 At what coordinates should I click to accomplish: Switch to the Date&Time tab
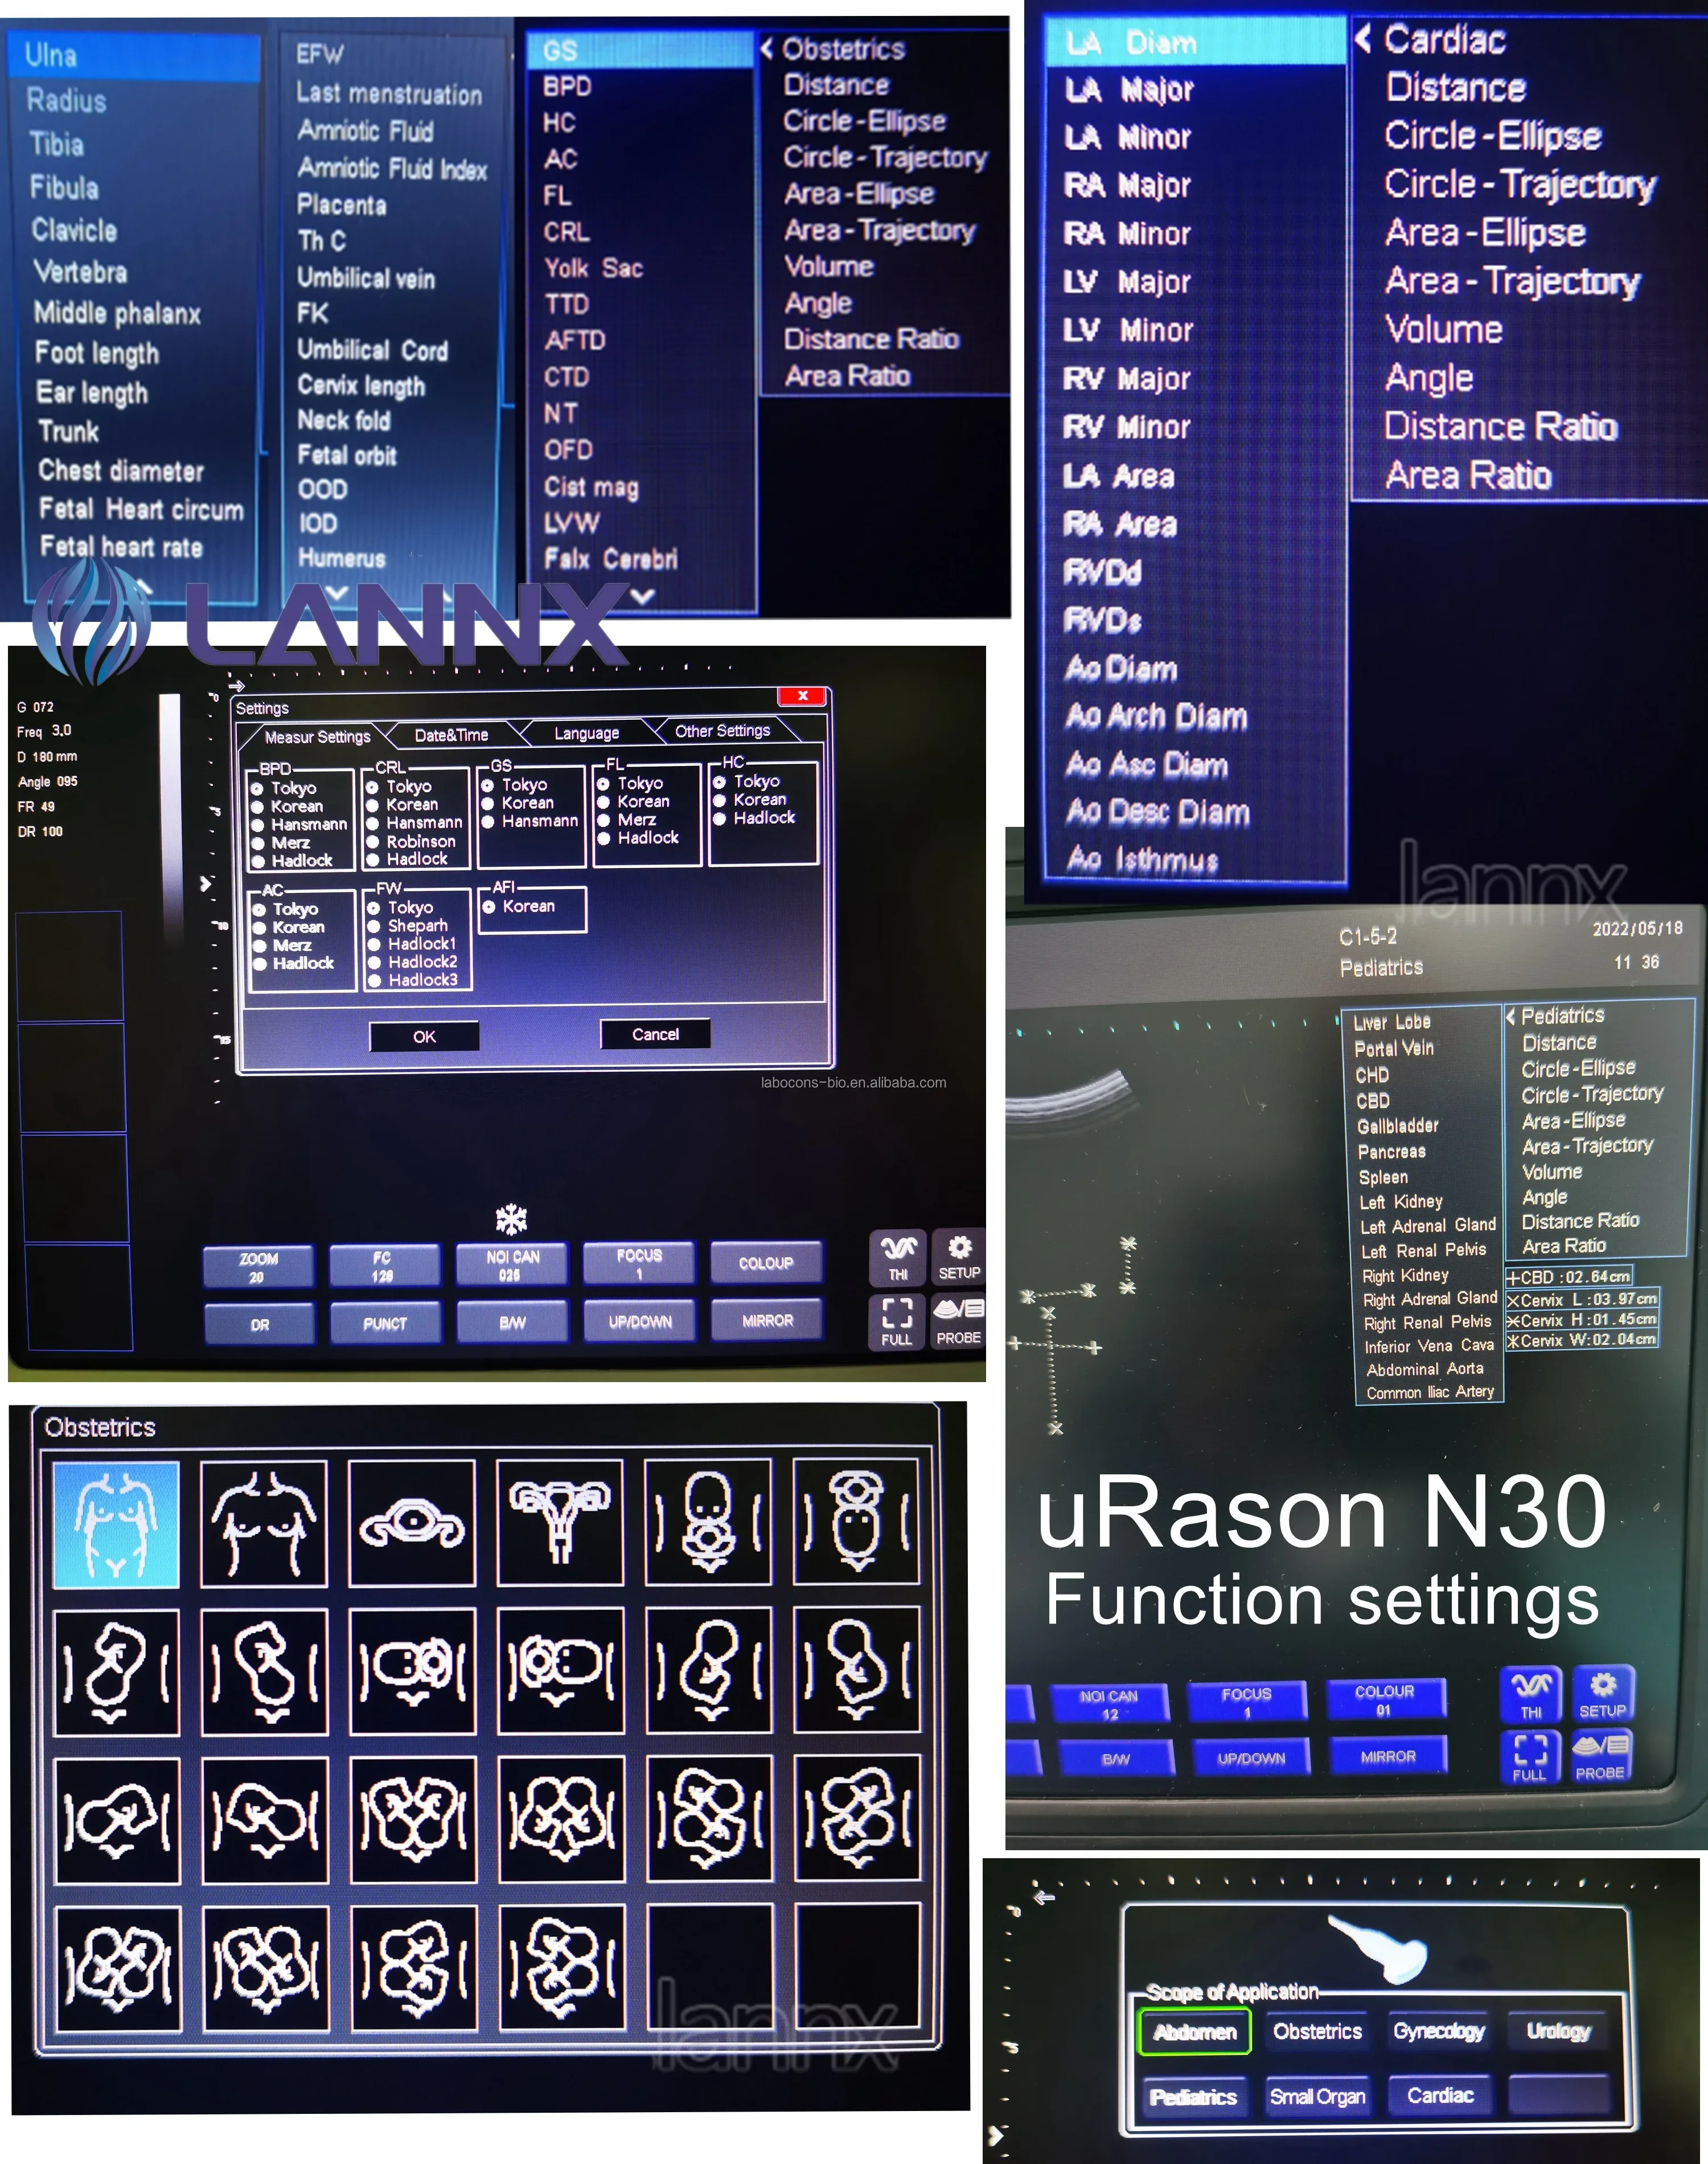[451, 735]
